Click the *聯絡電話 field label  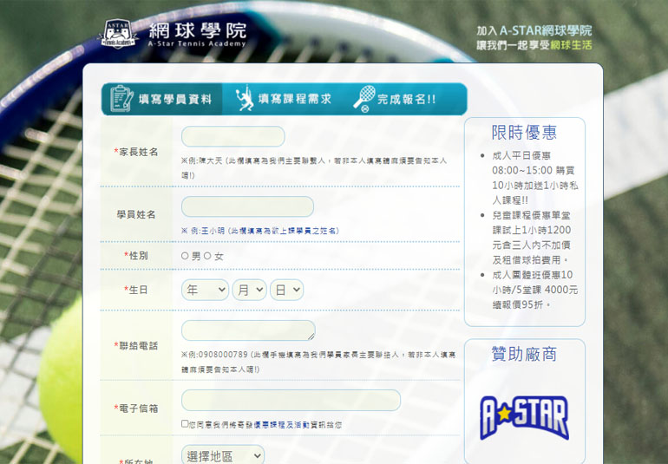click(x=136, y=345)
